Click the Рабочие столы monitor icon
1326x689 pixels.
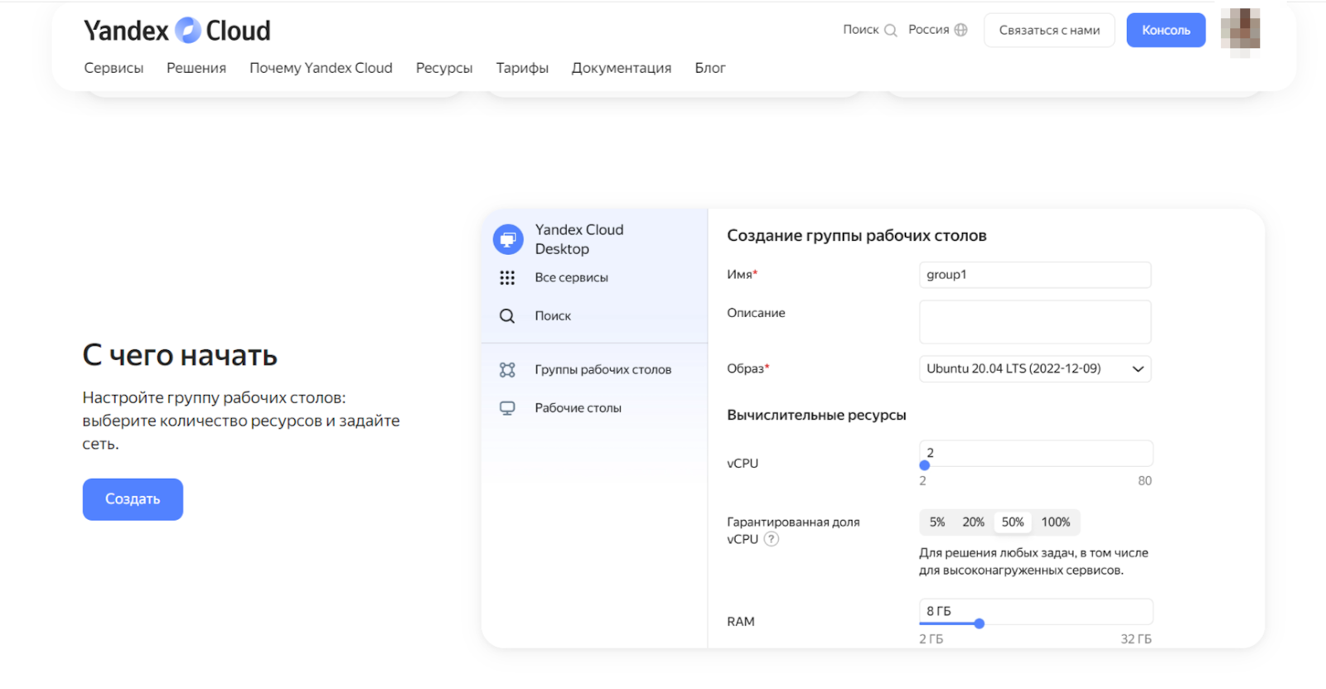(x=507, y=408)
